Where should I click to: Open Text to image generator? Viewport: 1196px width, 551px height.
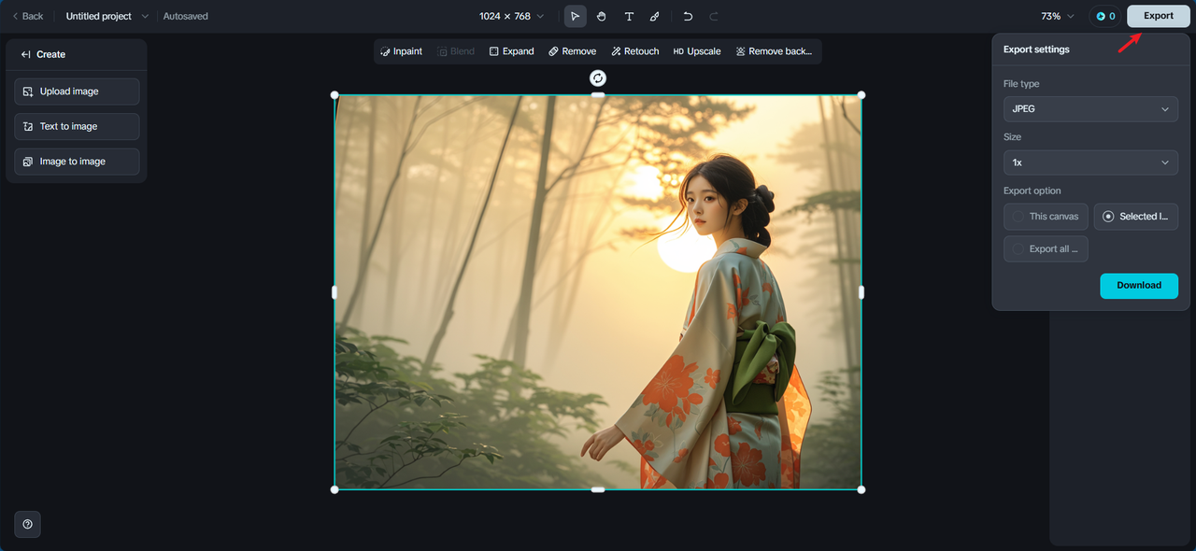pos(77,126)
